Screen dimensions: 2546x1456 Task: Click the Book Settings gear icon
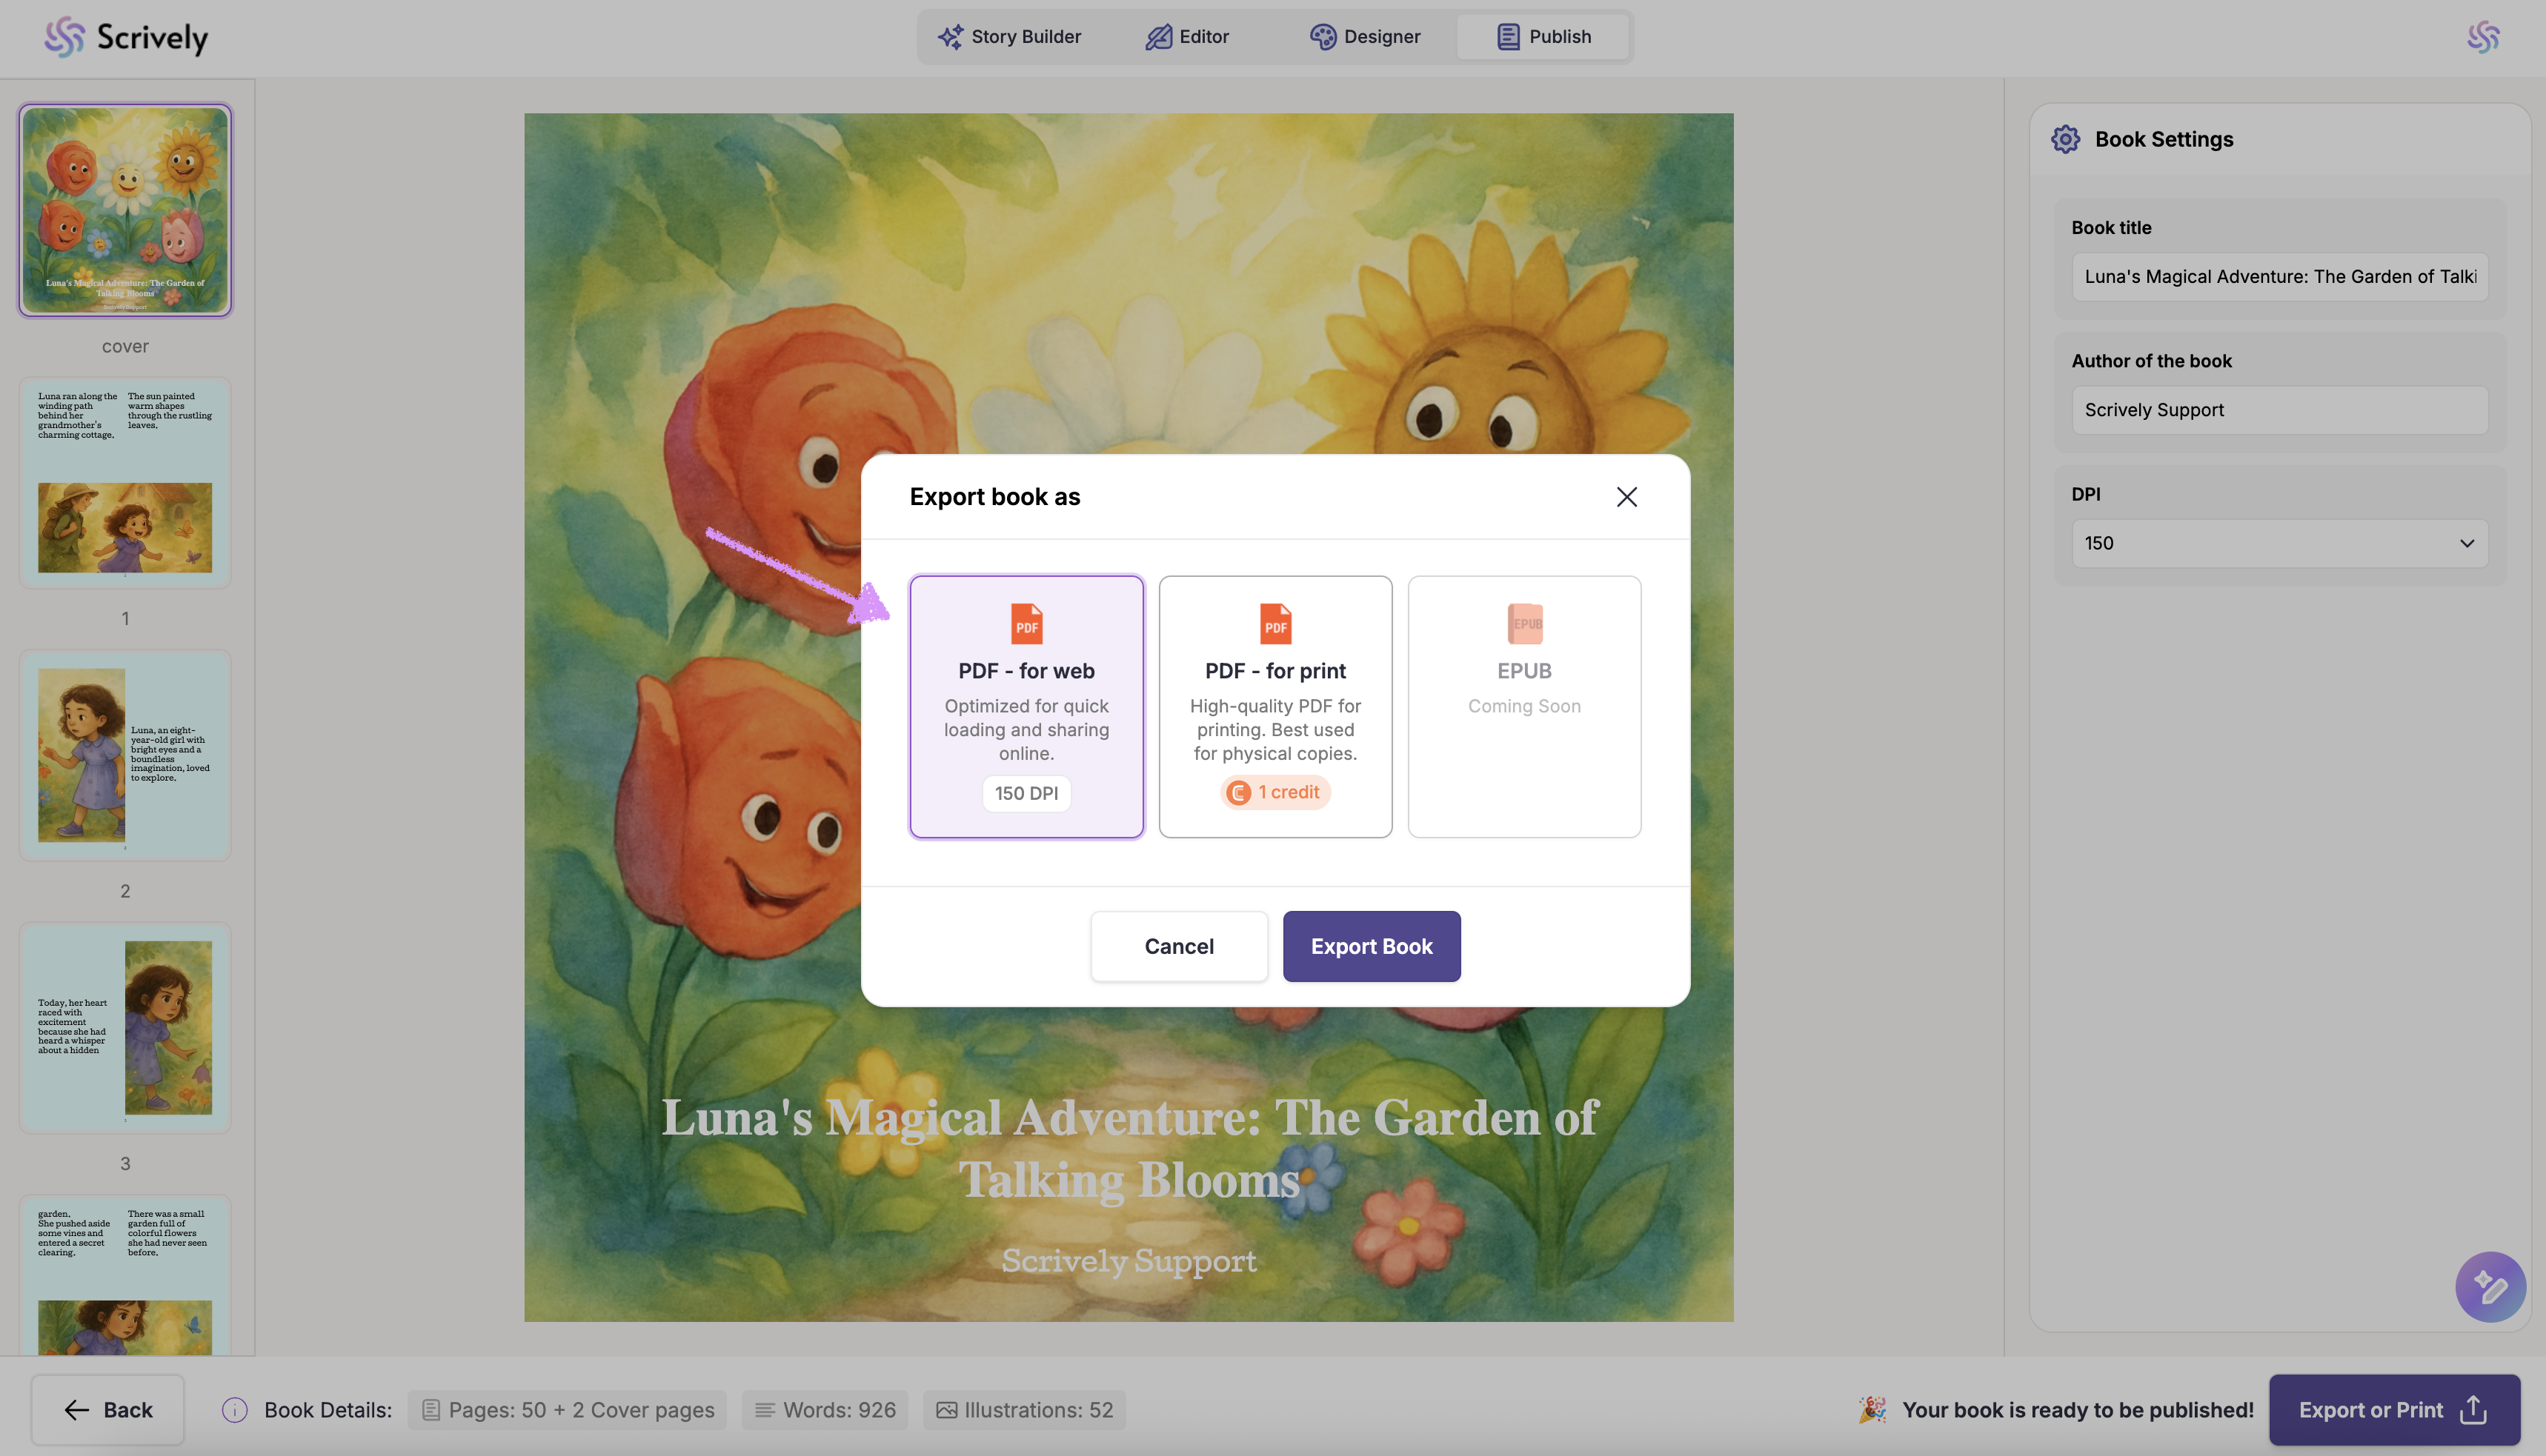pos(2065,139)
